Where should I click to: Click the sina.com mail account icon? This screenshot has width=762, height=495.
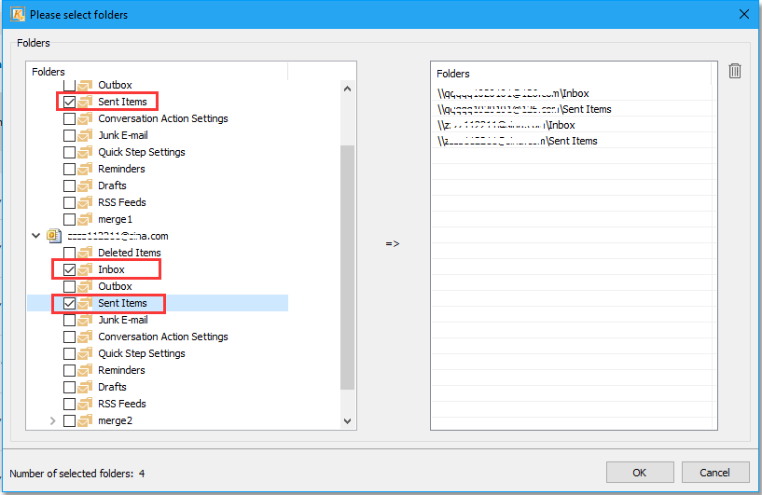[54, 236]
